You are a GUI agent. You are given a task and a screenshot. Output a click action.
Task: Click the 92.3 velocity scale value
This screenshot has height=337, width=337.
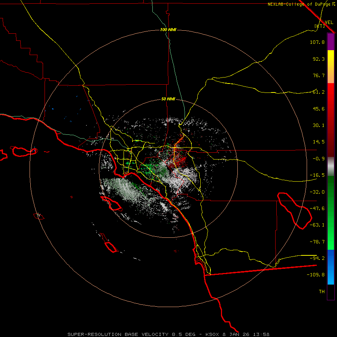point(319,59)
